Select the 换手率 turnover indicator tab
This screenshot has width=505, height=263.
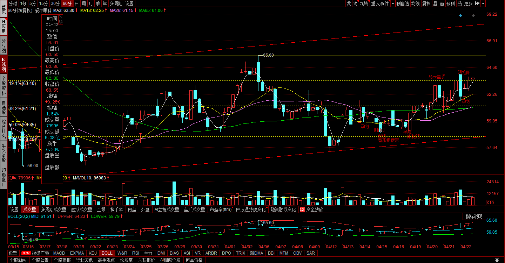(x=116, y=210)
